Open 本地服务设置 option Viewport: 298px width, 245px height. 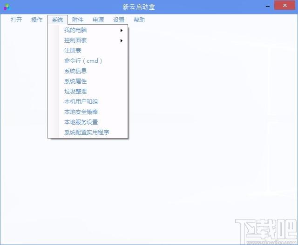tap(81, 122)
